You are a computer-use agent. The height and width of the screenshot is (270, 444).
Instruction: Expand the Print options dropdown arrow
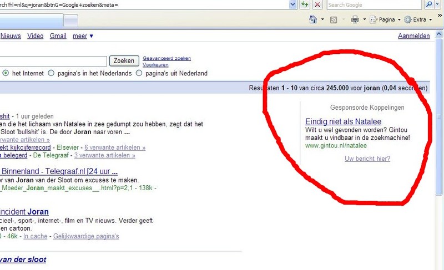(365, 19)
